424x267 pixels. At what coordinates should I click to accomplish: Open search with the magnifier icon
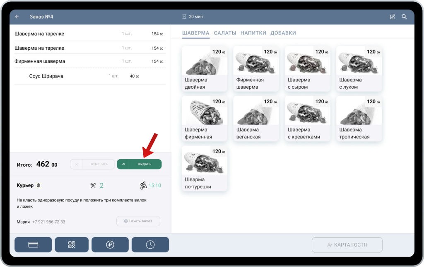tap(404, 17)
